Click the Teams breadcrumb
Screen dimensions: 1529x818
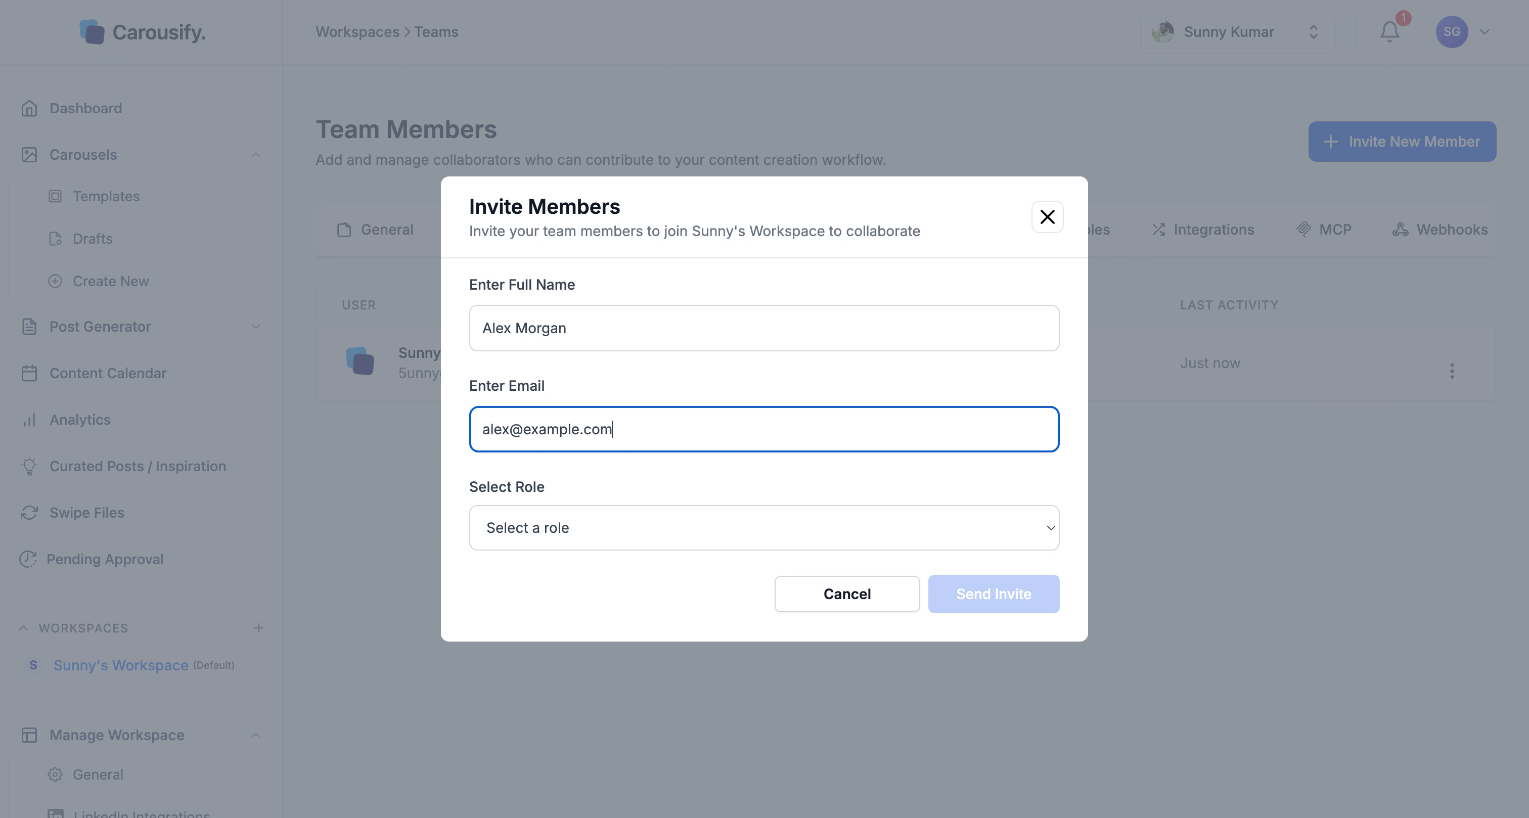click(436, 32)
